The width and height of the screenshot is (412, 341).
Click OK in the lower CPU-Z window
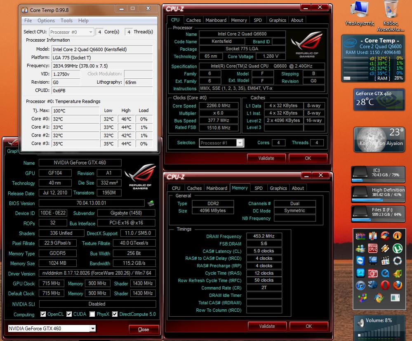click(309, 326)
